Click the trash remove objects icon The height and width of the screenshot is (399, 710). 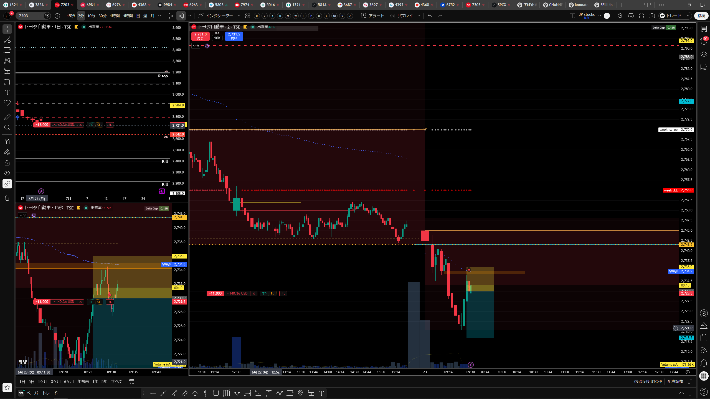pyautogui.click(x=7, y=198)
